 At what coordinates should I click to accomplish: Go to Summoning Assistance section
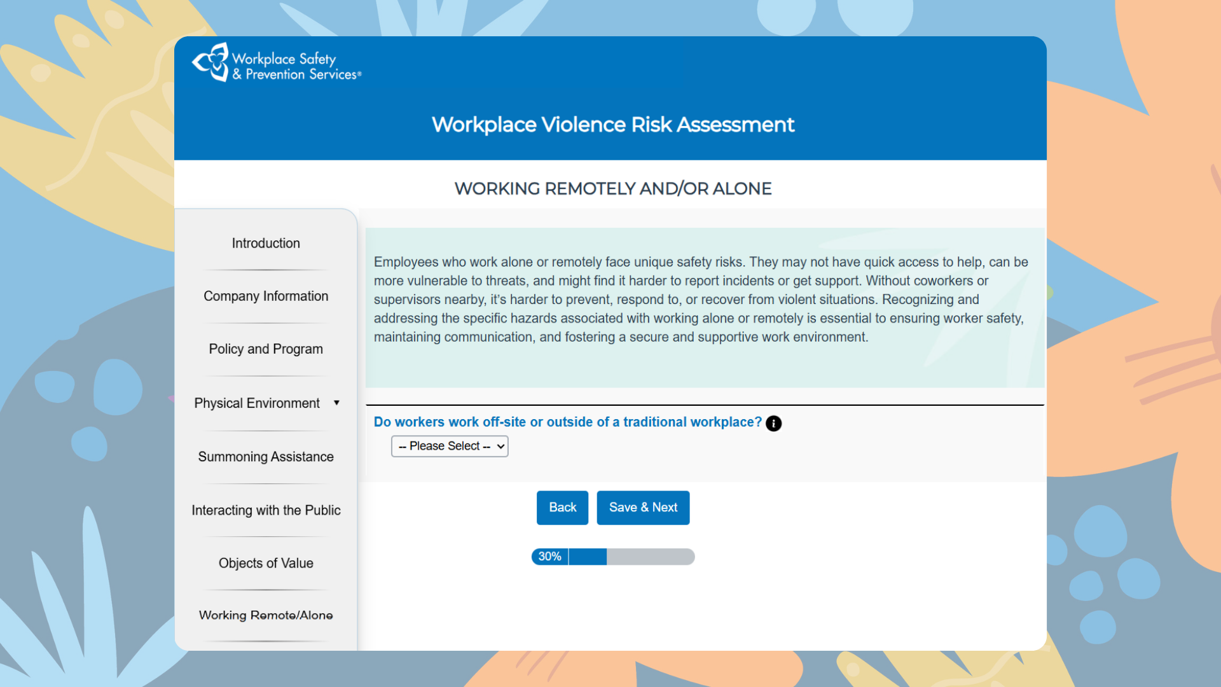[x=266, y=456]
